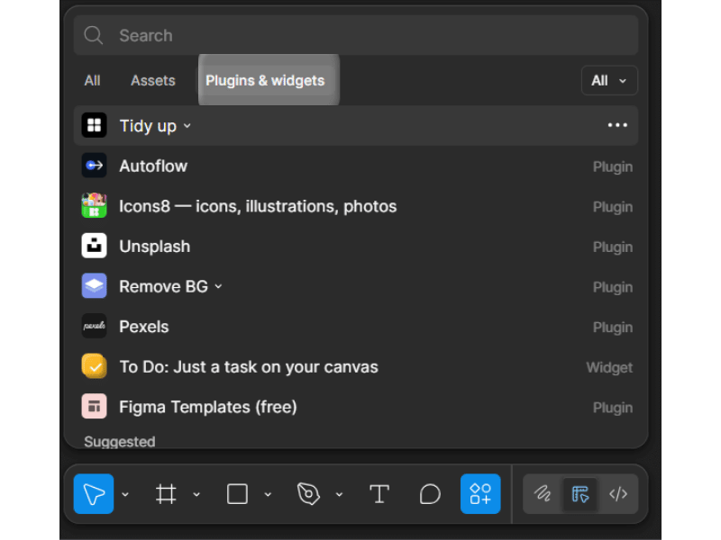Screen dimensions: 721x540
Task: Select the Move tool
Action: click(x=94, y=493)
